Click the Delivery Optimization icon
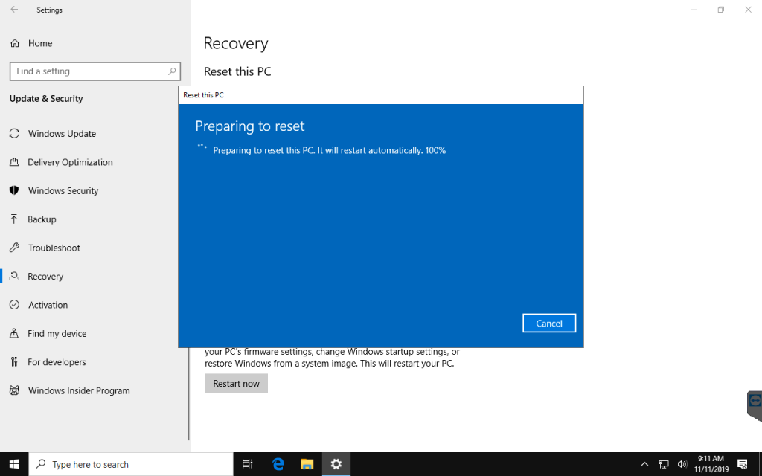This screenshot has width=762, height=476. [x=15, y=162]
